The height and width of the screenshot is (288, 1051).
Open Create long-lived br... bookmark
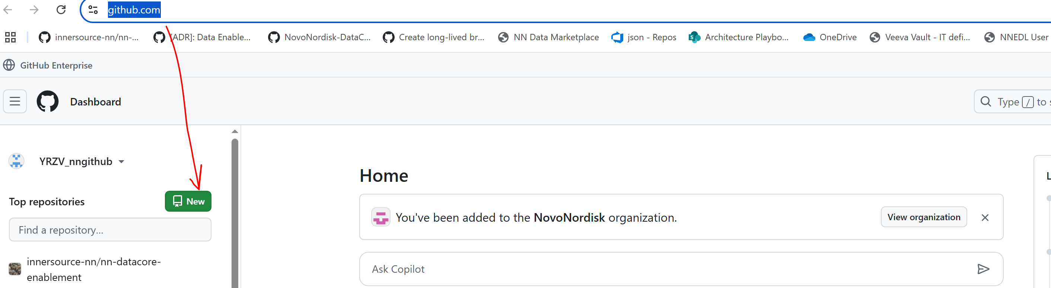point(434,37)
